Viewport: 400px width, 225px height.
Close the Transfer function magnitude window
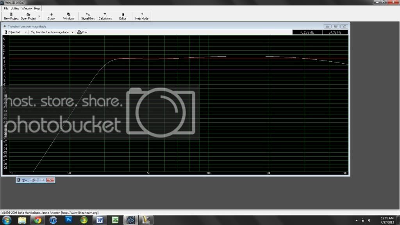(344, 26)
